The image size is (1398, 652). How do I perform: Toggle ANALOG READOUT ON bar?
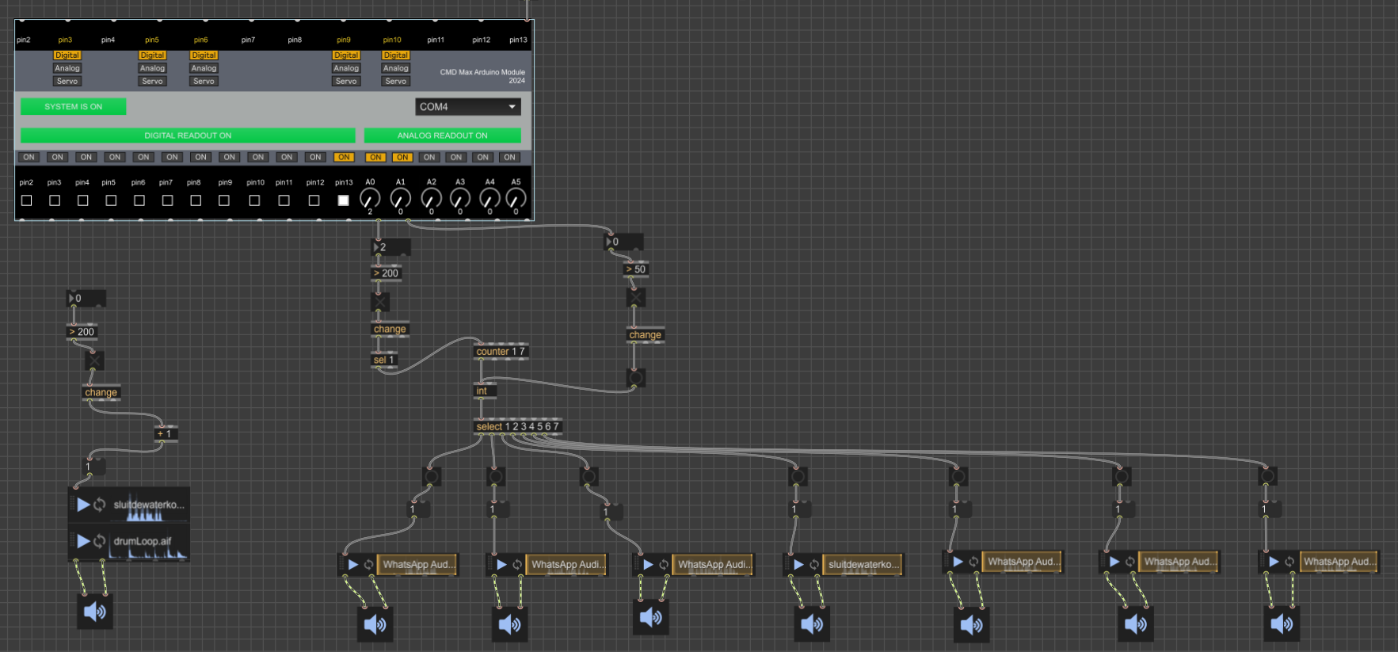point(442,135)
